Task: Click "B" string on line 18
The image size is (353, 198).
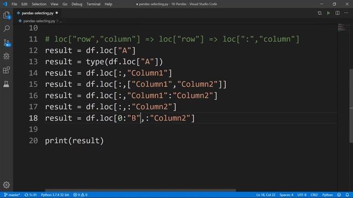Action: click(133, 118)
